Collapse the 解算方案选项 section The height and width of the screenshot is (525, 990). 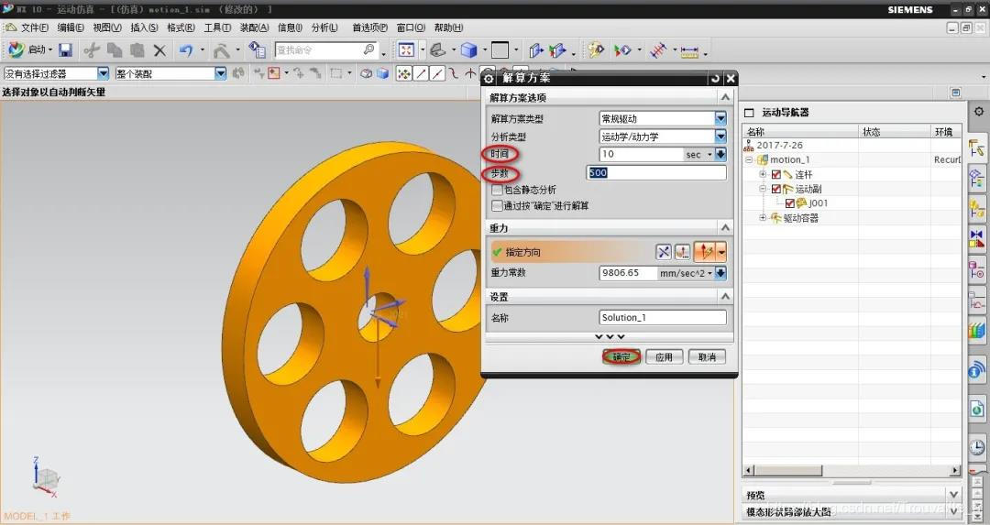click(x=725, y=97)
